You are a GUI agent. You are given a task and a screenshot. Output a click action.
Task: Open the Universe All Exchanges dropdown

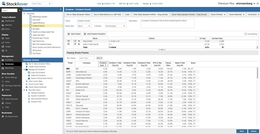click(116, 26)
